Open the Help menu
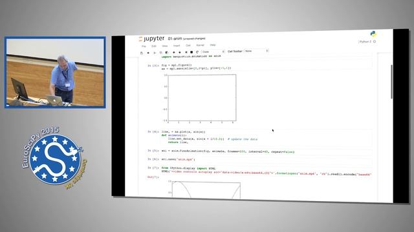This screenshot has width=414, height=232. tap(213, 45)
